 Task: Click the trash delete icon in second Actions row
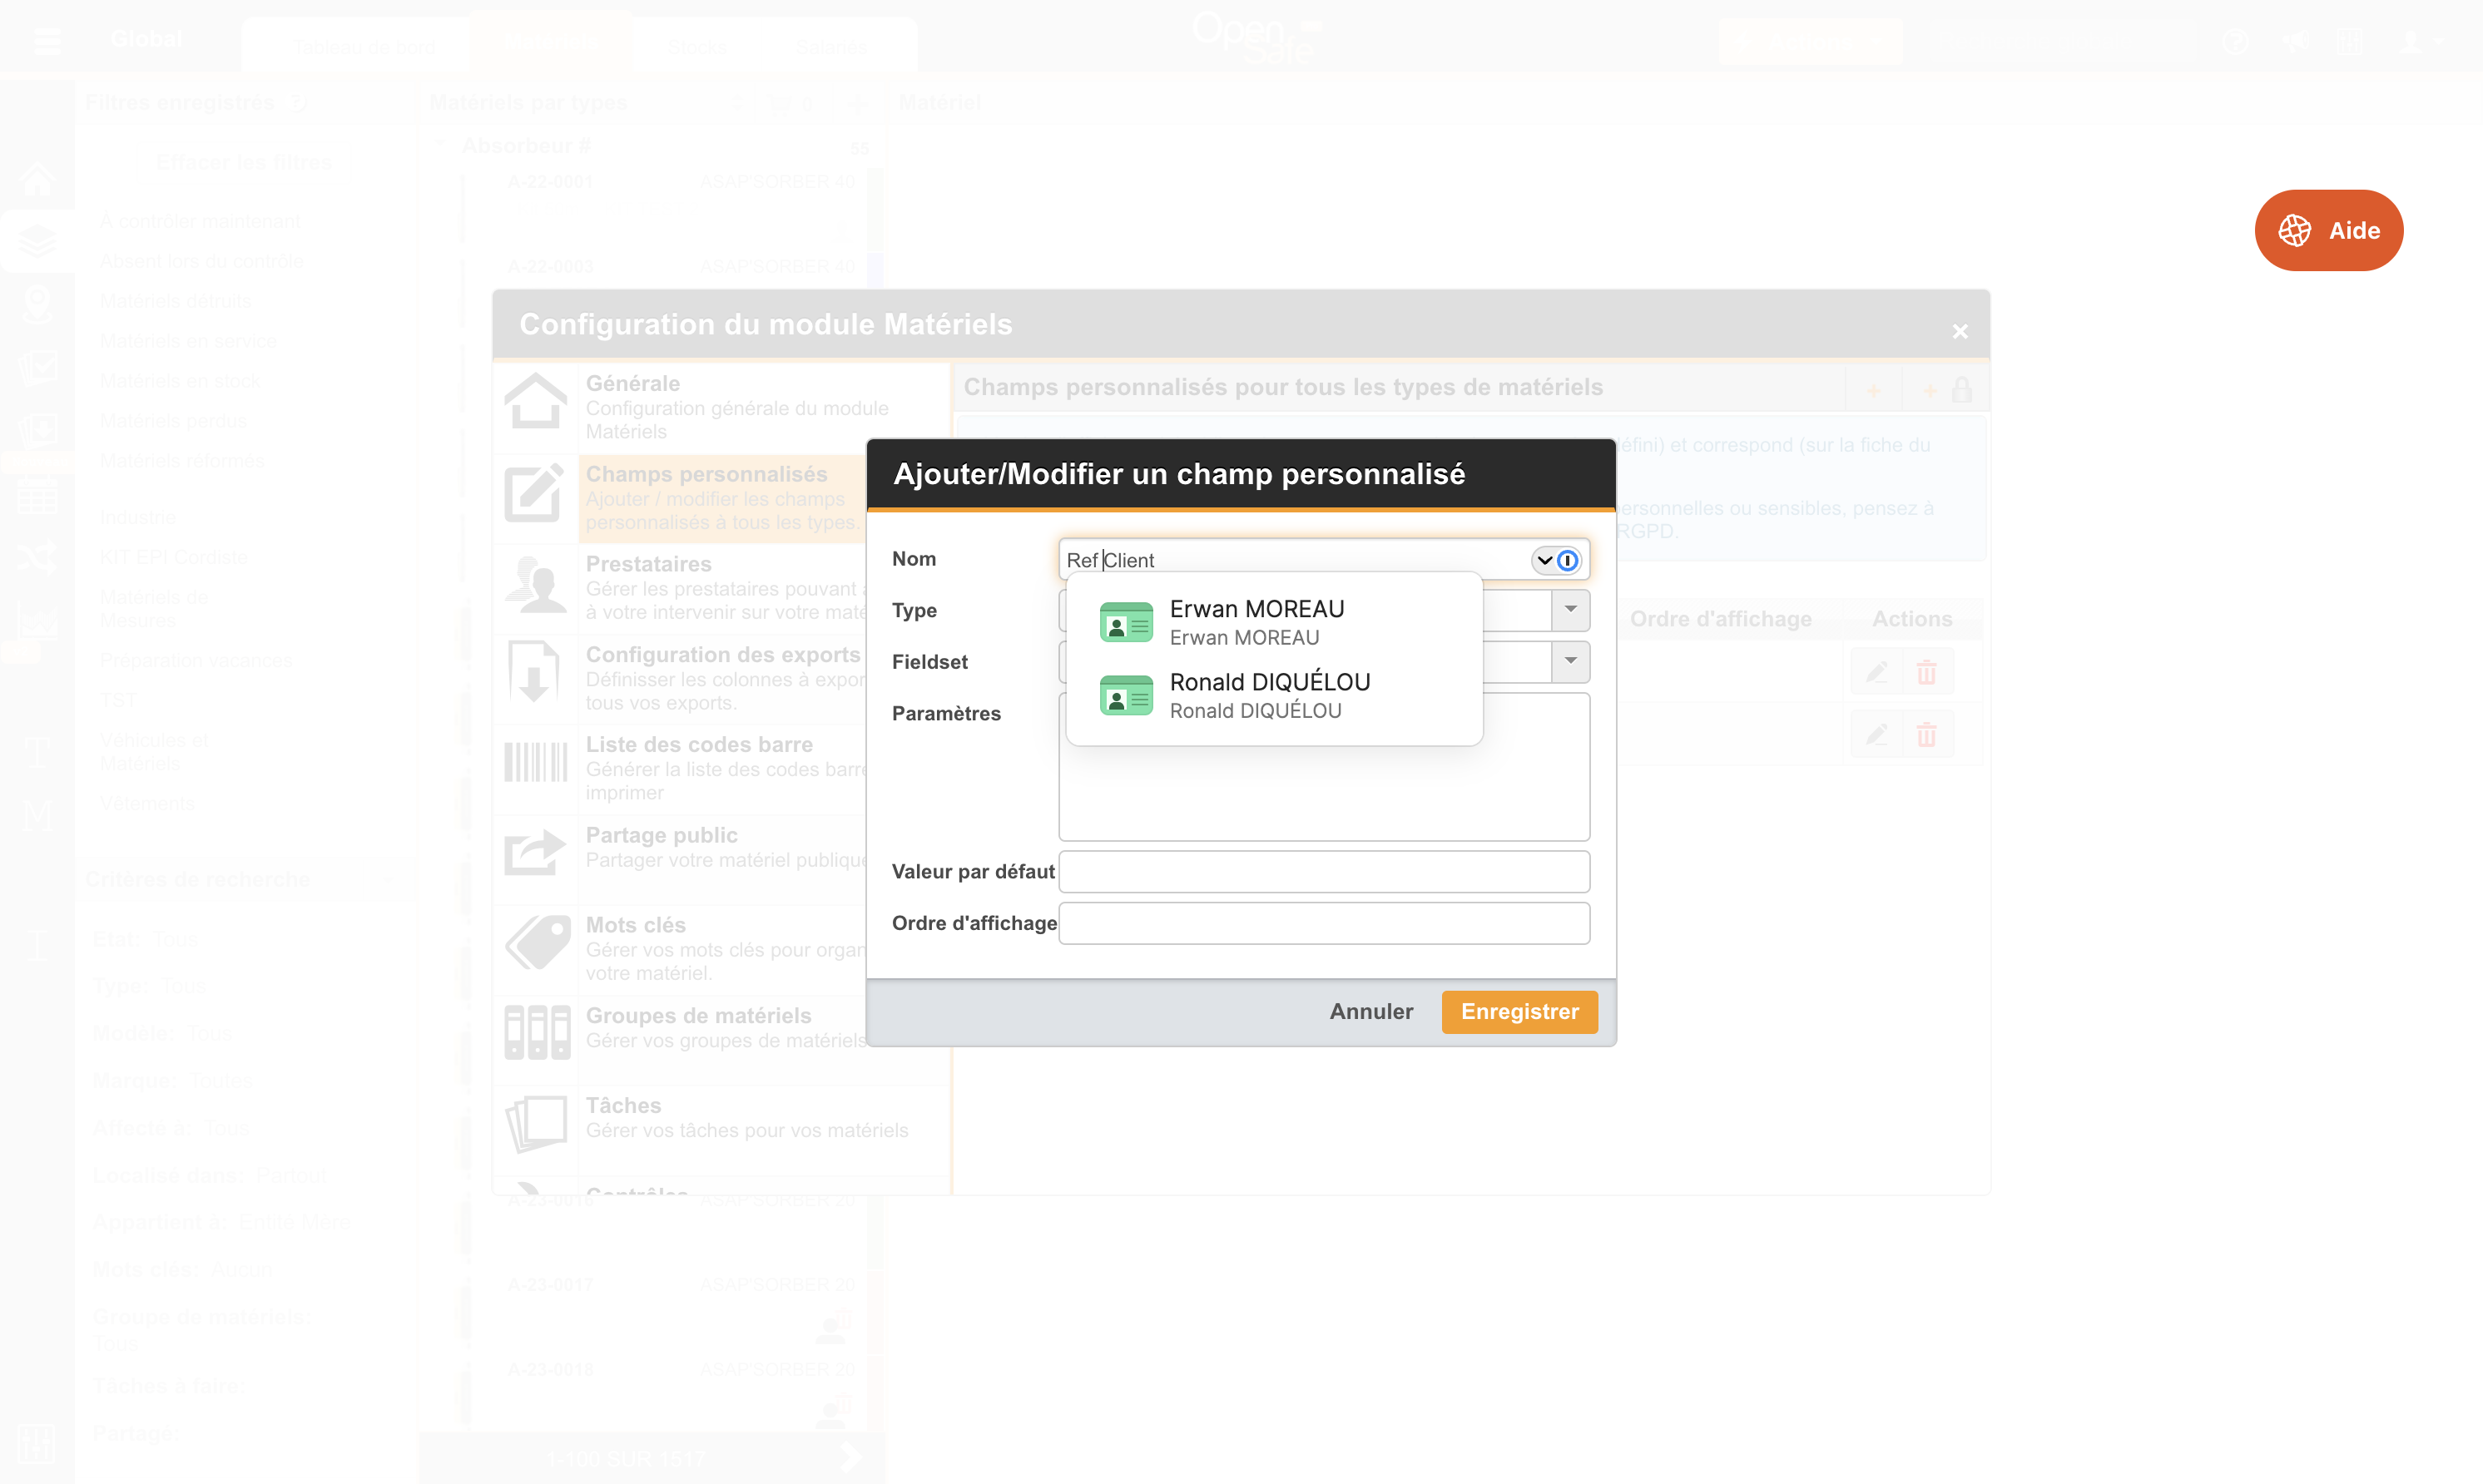click(1926, 735)
